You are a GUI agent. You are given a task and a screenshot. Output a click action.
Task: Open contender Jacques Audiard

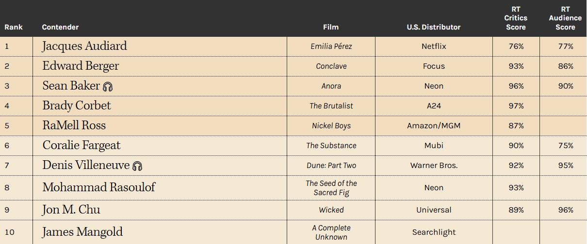point(84,46)
